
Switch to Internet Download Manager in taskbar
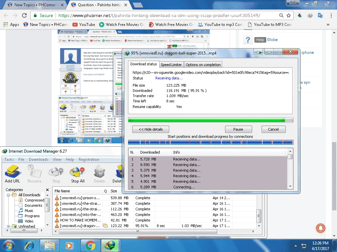pos(110,245)
